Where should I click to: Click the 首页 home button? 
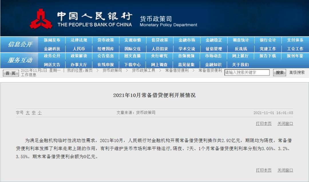pos(11,73)
